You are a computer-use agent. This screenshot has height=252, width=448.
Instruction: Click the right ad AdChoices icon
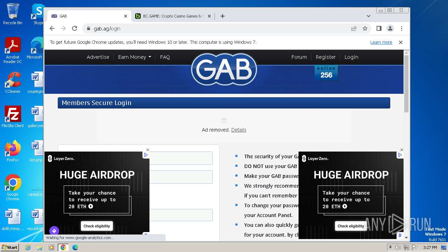[x=400, y=155]
